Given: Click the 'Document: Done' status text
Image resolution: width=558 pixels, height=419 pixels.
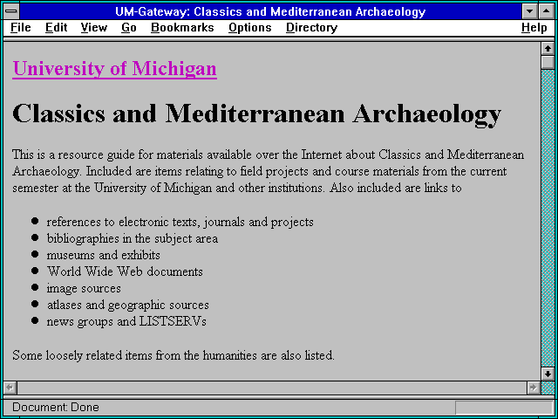Looking at the screenshot, I should click(x=56, y=407).
